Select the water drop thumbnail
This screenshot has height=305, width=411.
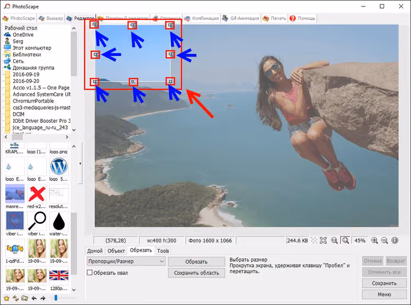[59, 221]
